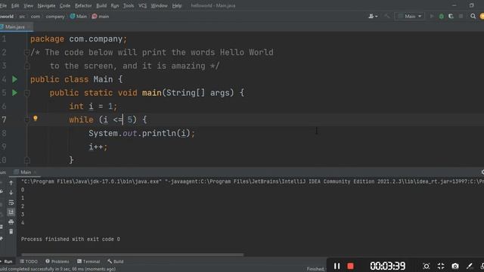484x272 pixels.
Task: Open the VCS menu
Action: click(143, 5)
